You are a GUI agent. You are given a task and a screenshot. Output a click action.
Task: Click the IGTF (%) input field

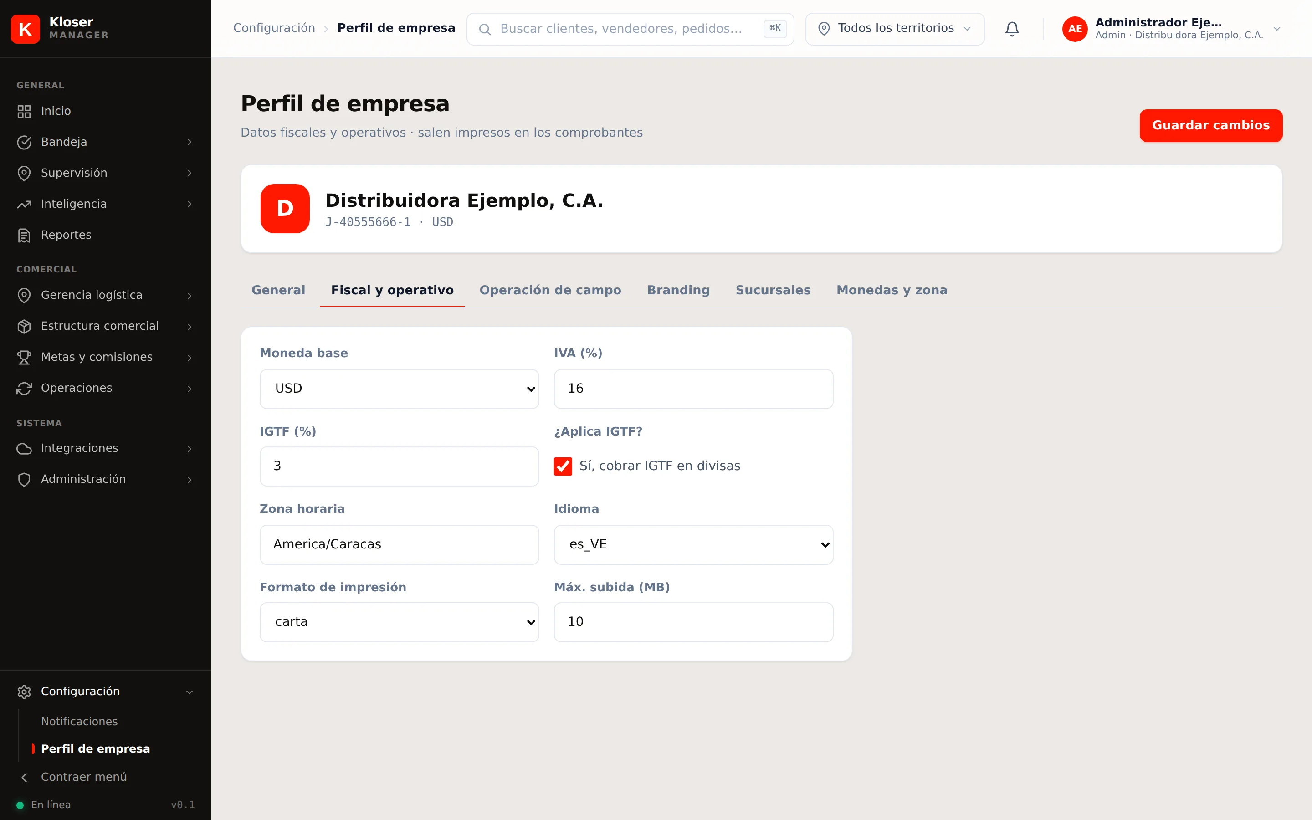[400, 466]
